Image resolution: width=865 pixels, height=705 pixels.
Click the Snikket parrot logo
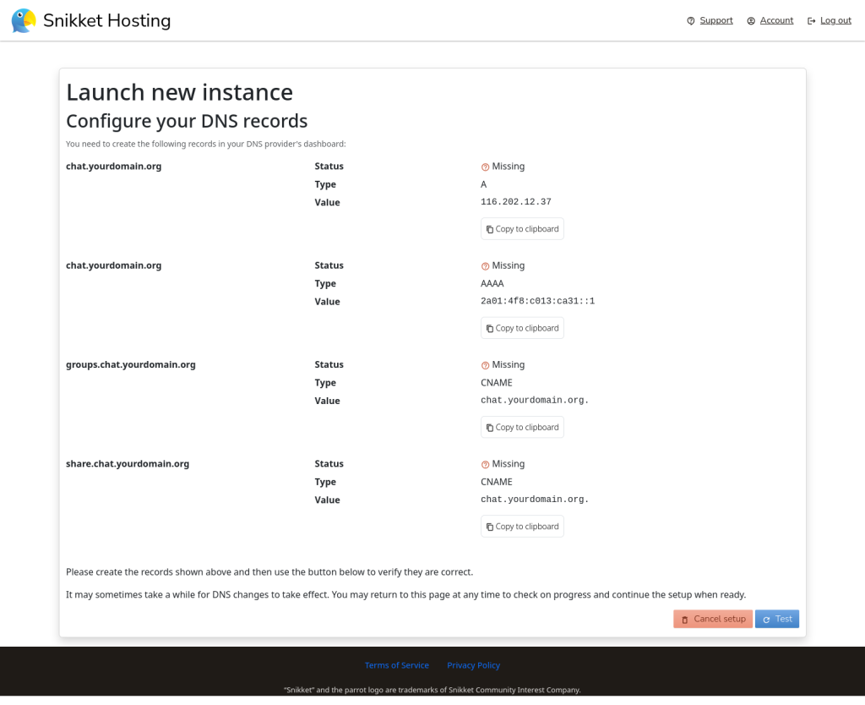click(24, 21)
